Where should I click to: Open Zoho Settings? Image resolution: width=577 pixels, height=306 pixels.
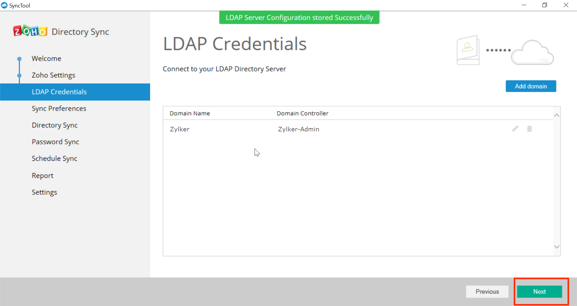click(x=53, y=75)
